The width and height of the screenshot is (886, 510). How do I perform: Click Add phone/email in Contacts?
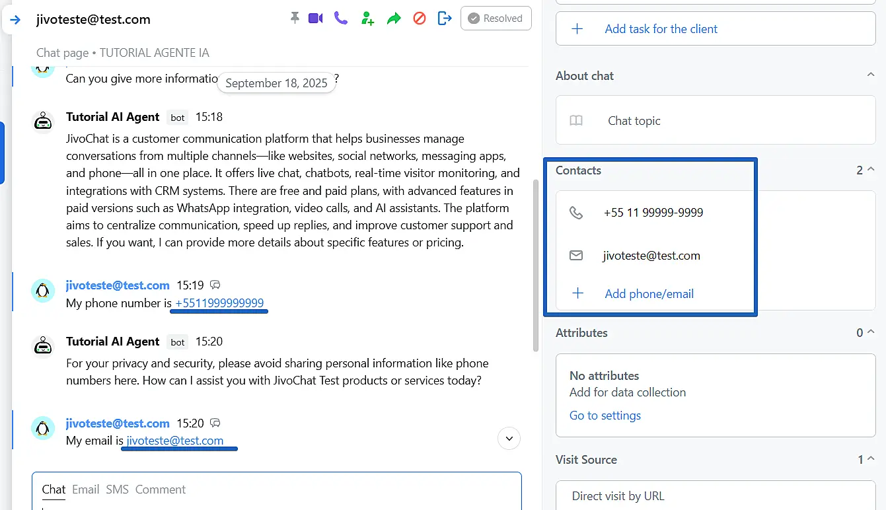[649, 294]
